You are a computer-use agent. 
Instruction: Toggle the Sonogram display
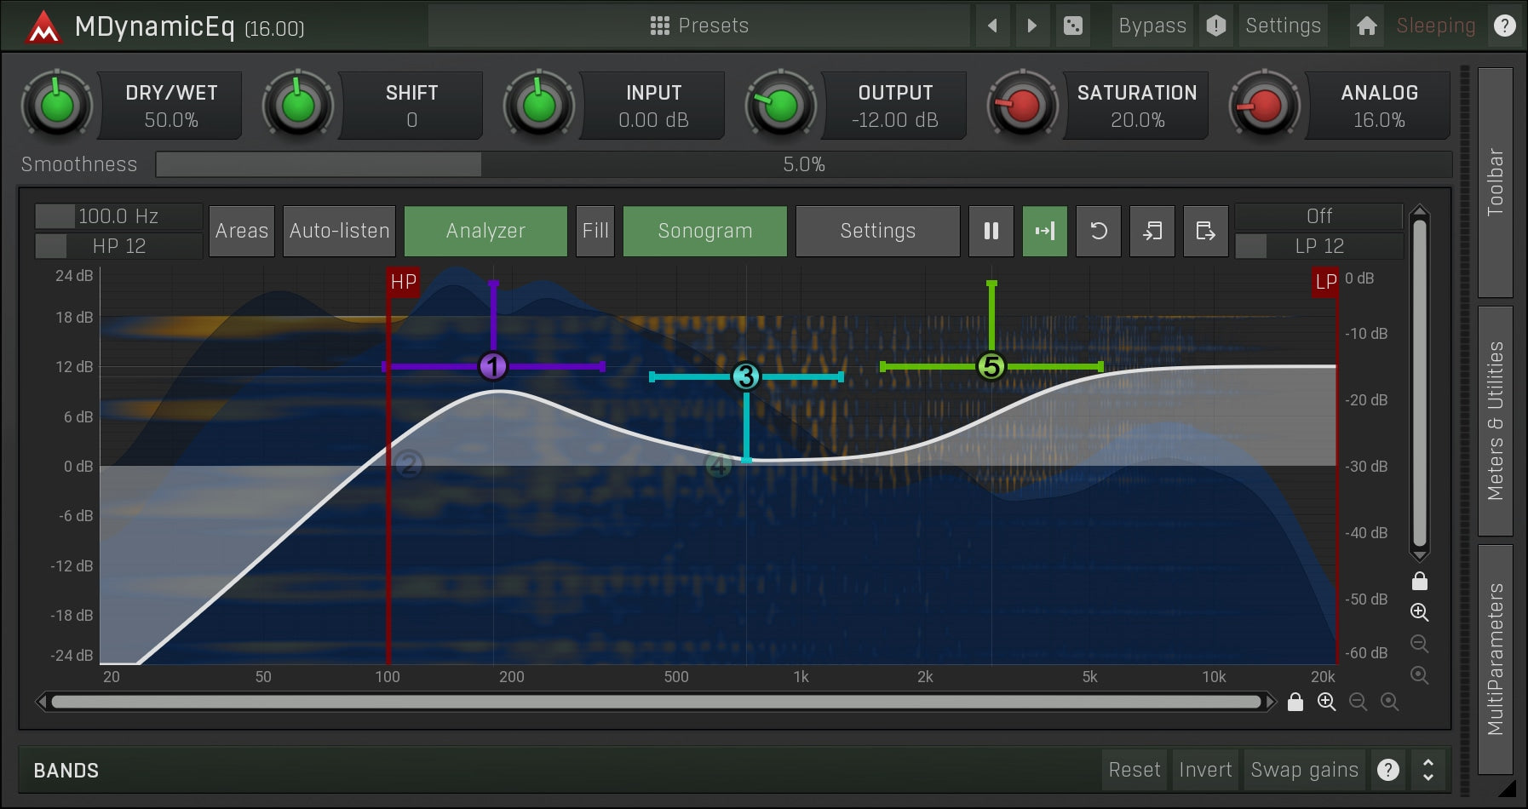coord(704,231)
